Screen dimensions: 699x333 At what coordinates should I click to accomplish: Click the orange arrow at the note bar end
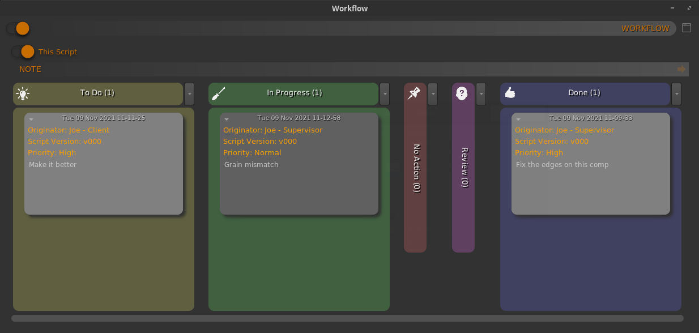pyautogui.click(x=681, y=69)
